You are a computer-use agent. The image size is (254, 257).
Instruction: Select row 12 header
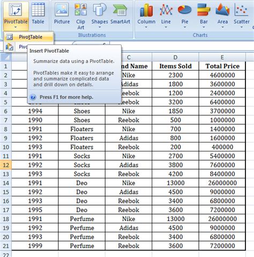click(x=6, y=165)
